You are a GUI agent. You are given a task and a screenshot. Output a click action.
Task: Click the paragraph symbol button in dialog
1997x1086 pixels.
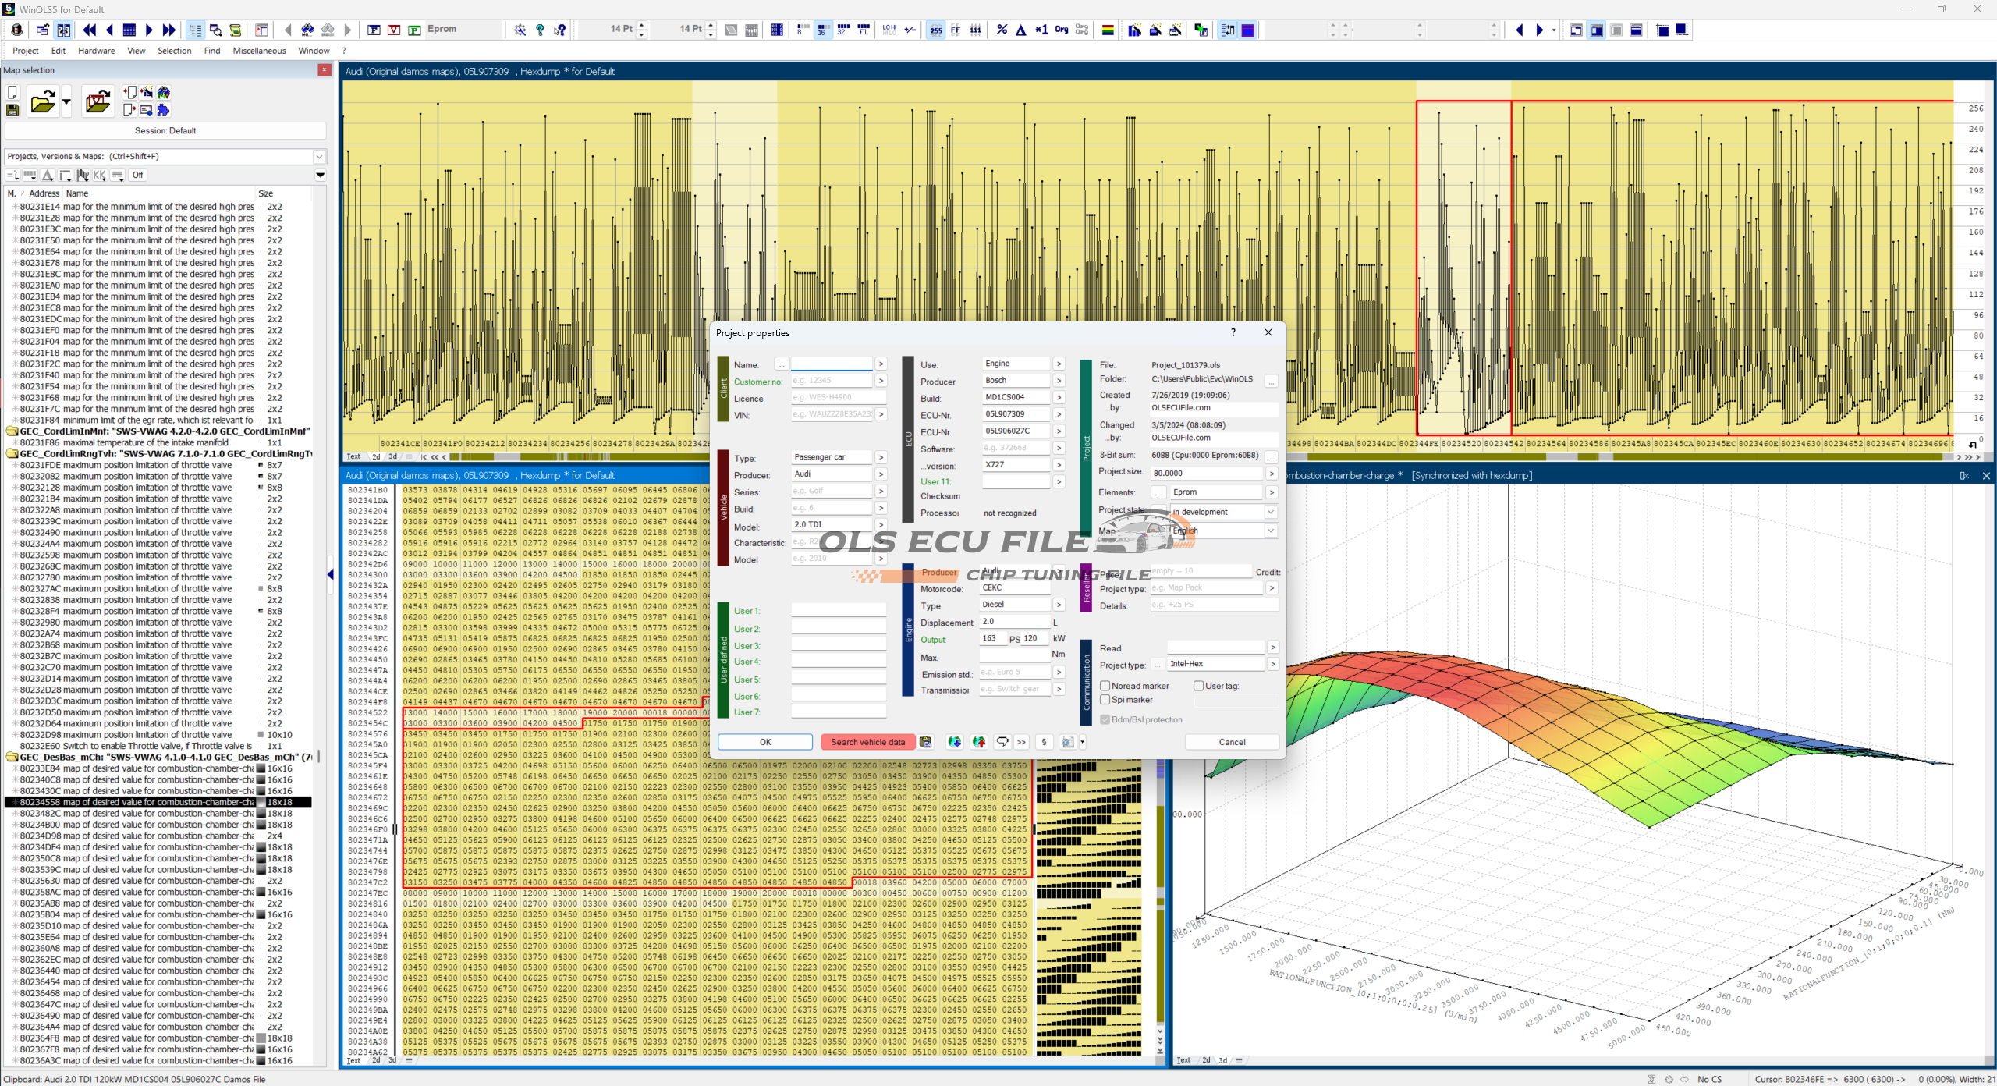[1044, 742]
